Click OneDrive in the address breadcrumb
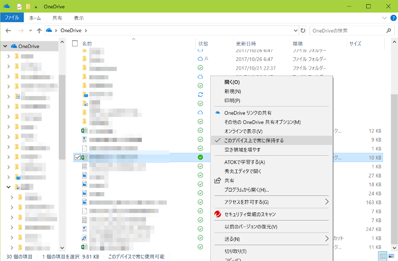Viewport: 398px width, 261px height. coord(71,30)
